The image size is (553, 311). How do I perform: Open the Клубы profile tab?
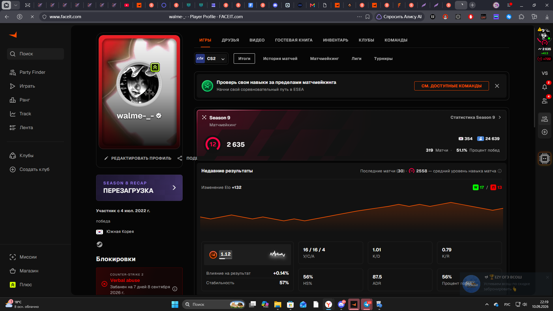(366, 40)
